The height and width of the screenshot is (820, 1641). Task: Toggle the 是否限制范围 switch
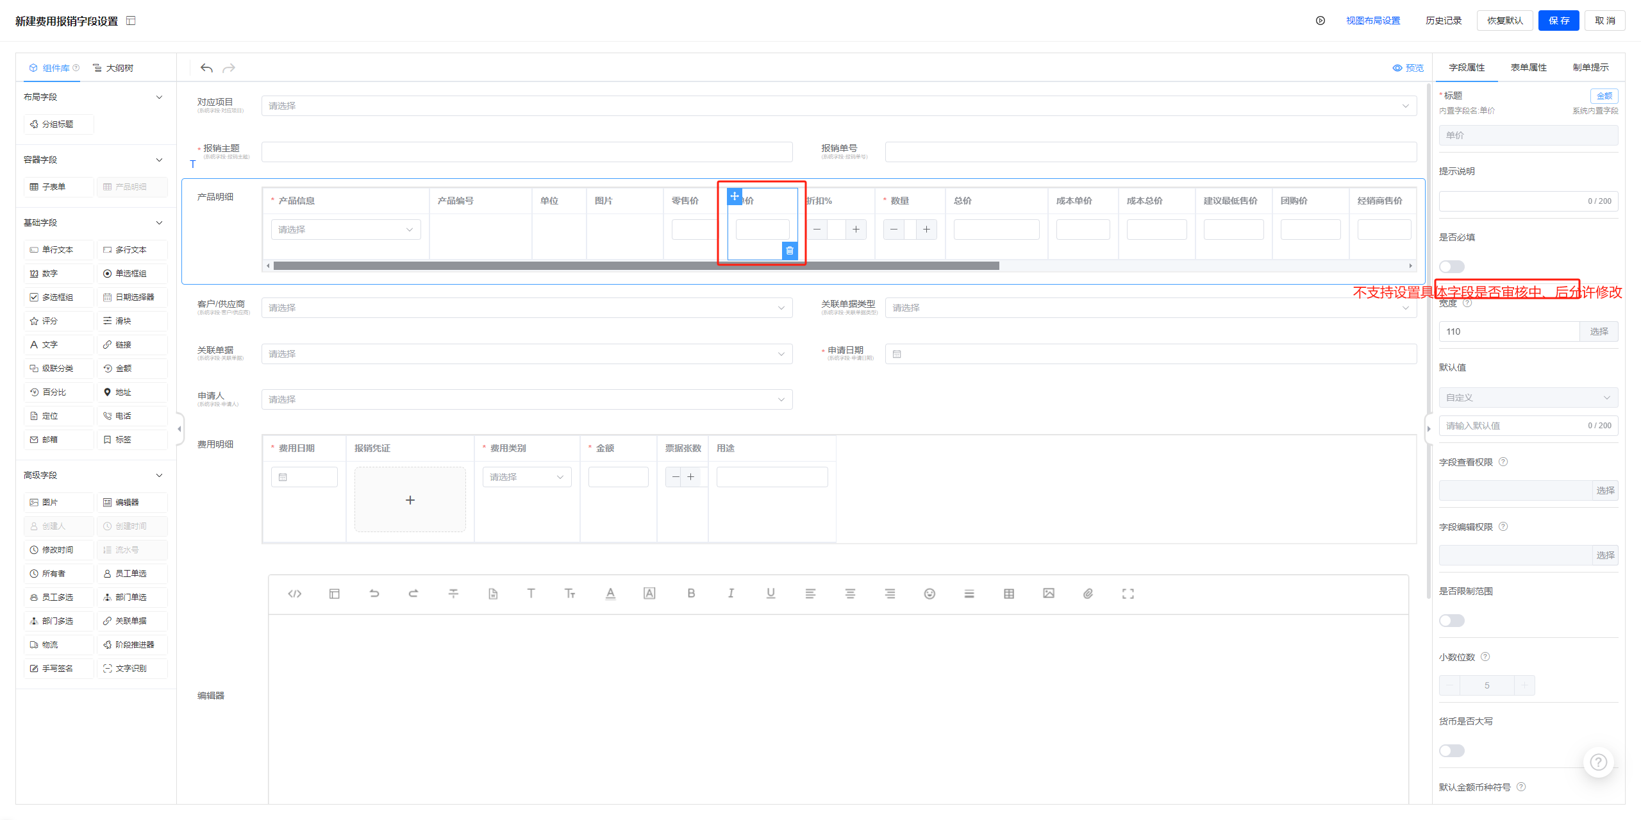point(1452,620)
